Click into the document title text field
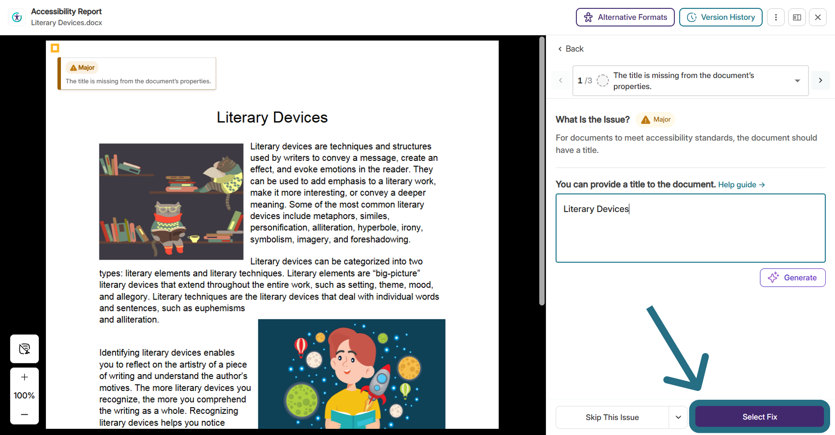Screen dimensions: 835x435 tap(690, 228)
